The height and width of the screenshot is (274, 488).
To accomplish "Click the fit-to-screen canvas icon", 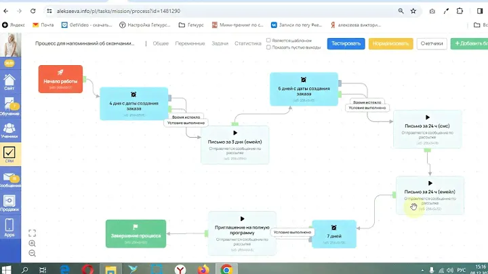I will click(33, 233).
